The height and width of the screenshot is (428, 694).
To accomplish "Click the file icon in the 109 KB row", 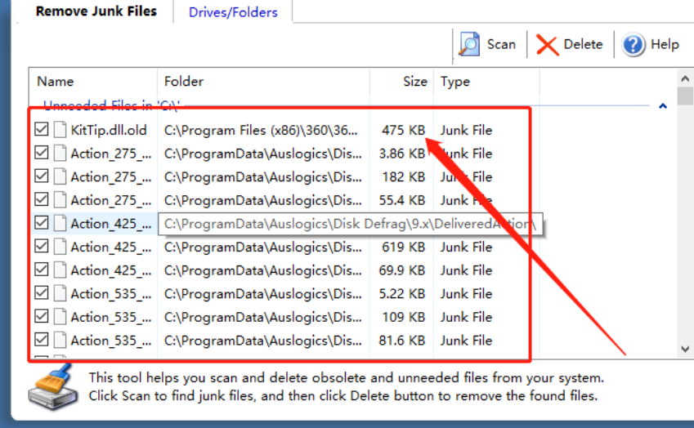I will pos(60,317).
